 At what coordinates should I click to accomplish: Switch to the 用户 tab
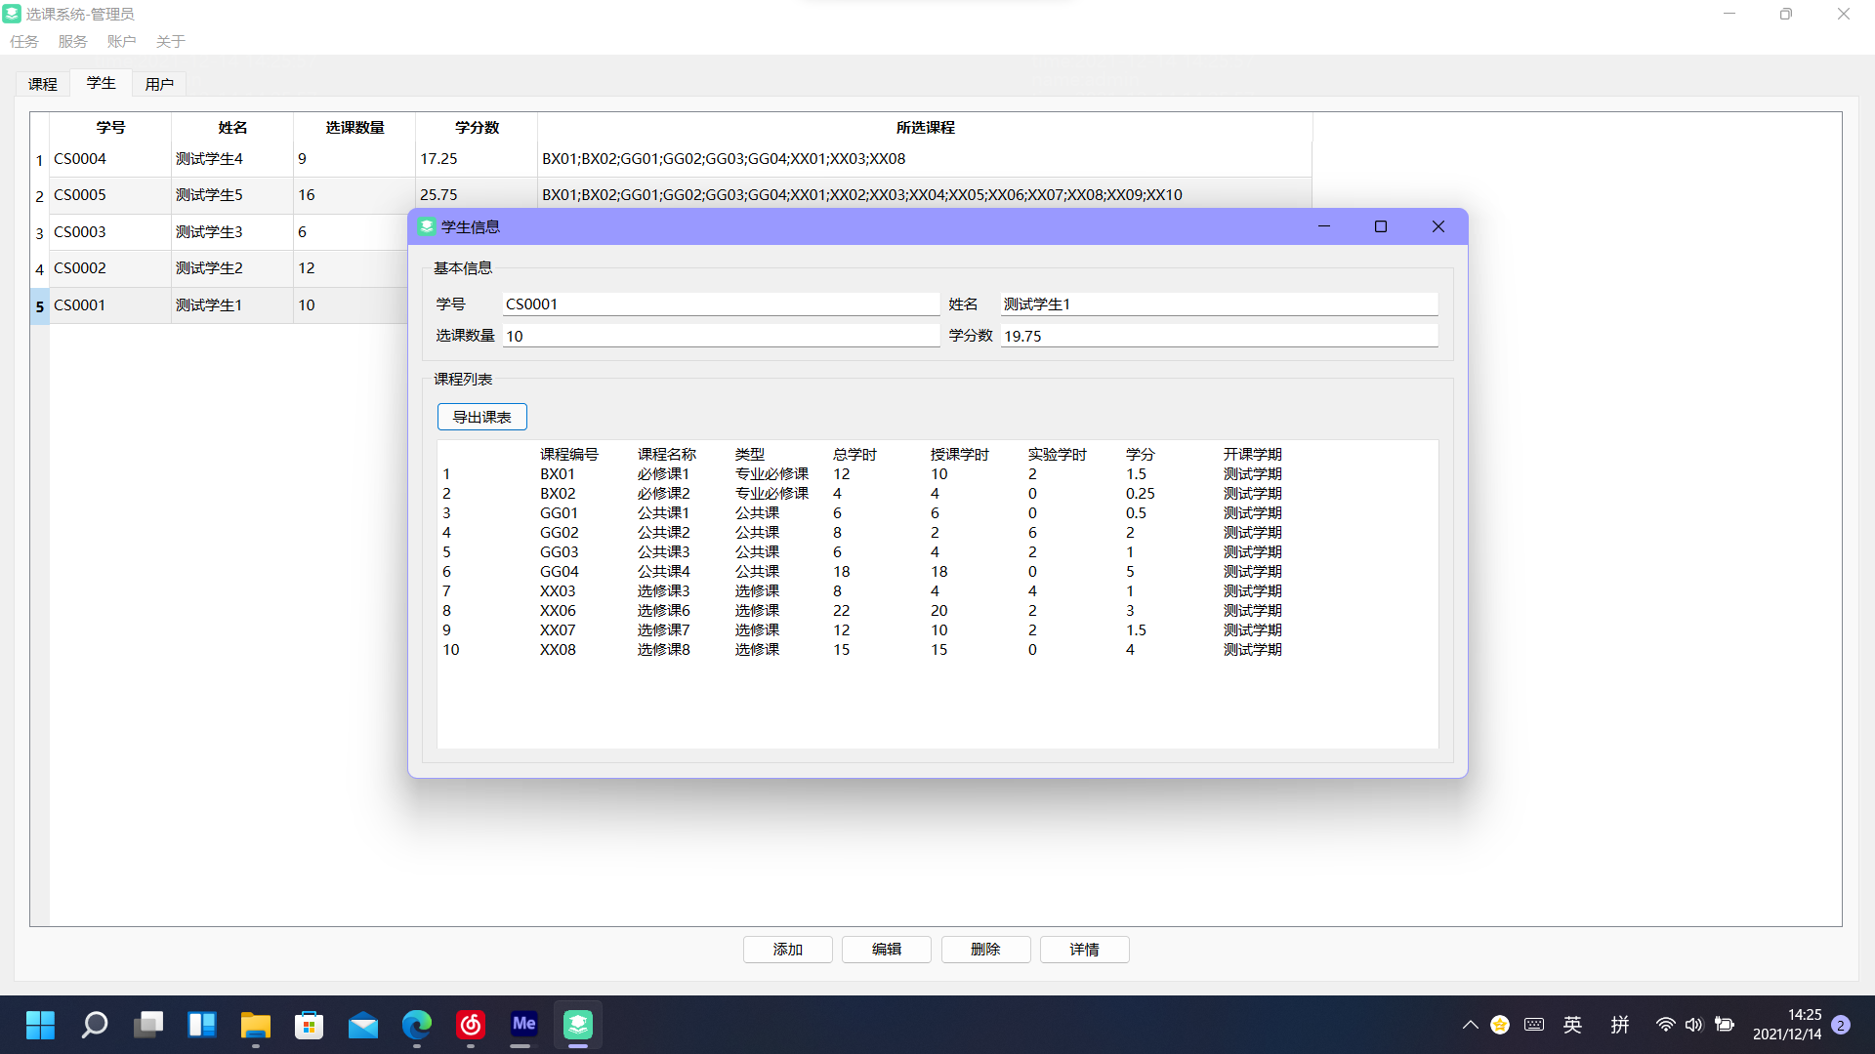click(x=159, y=84)
